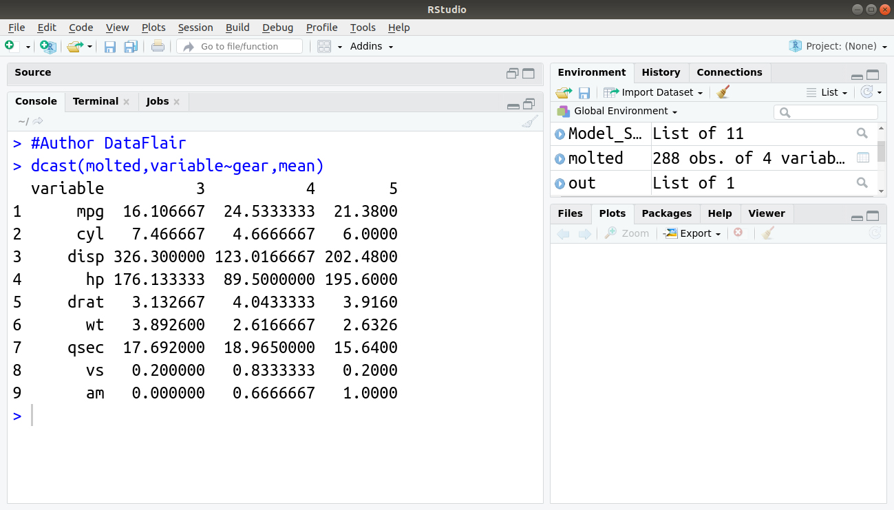Refresh the environment pane
Image resolution: width=894 pixels, height=510 pixels.
click(867, 92)
